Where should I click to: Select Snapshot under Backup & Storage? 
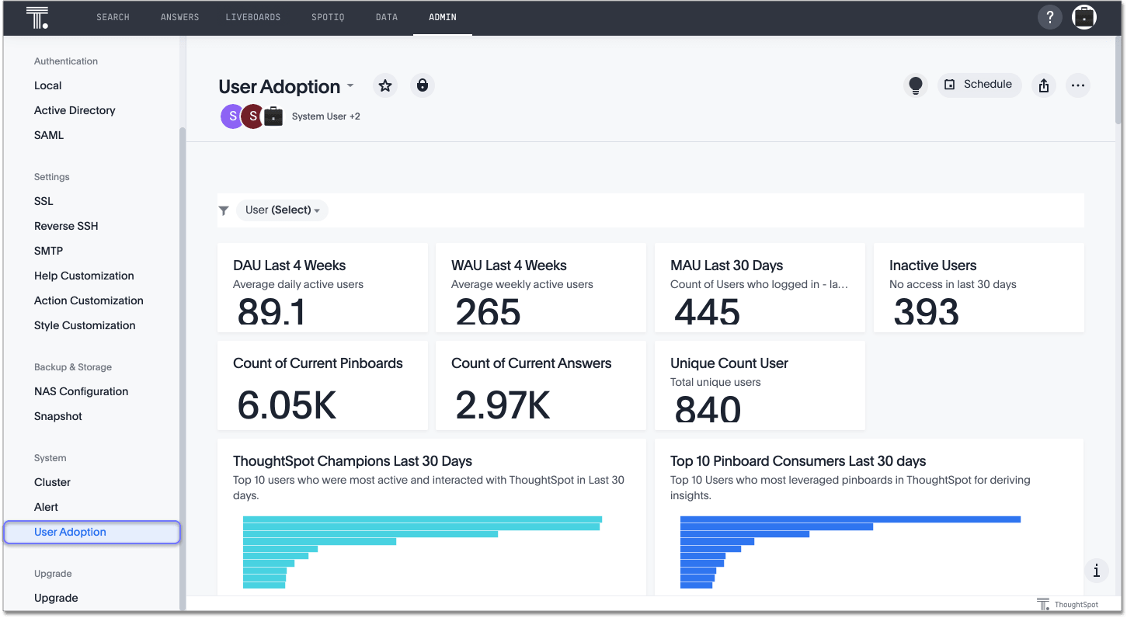(x=57, y=415)
